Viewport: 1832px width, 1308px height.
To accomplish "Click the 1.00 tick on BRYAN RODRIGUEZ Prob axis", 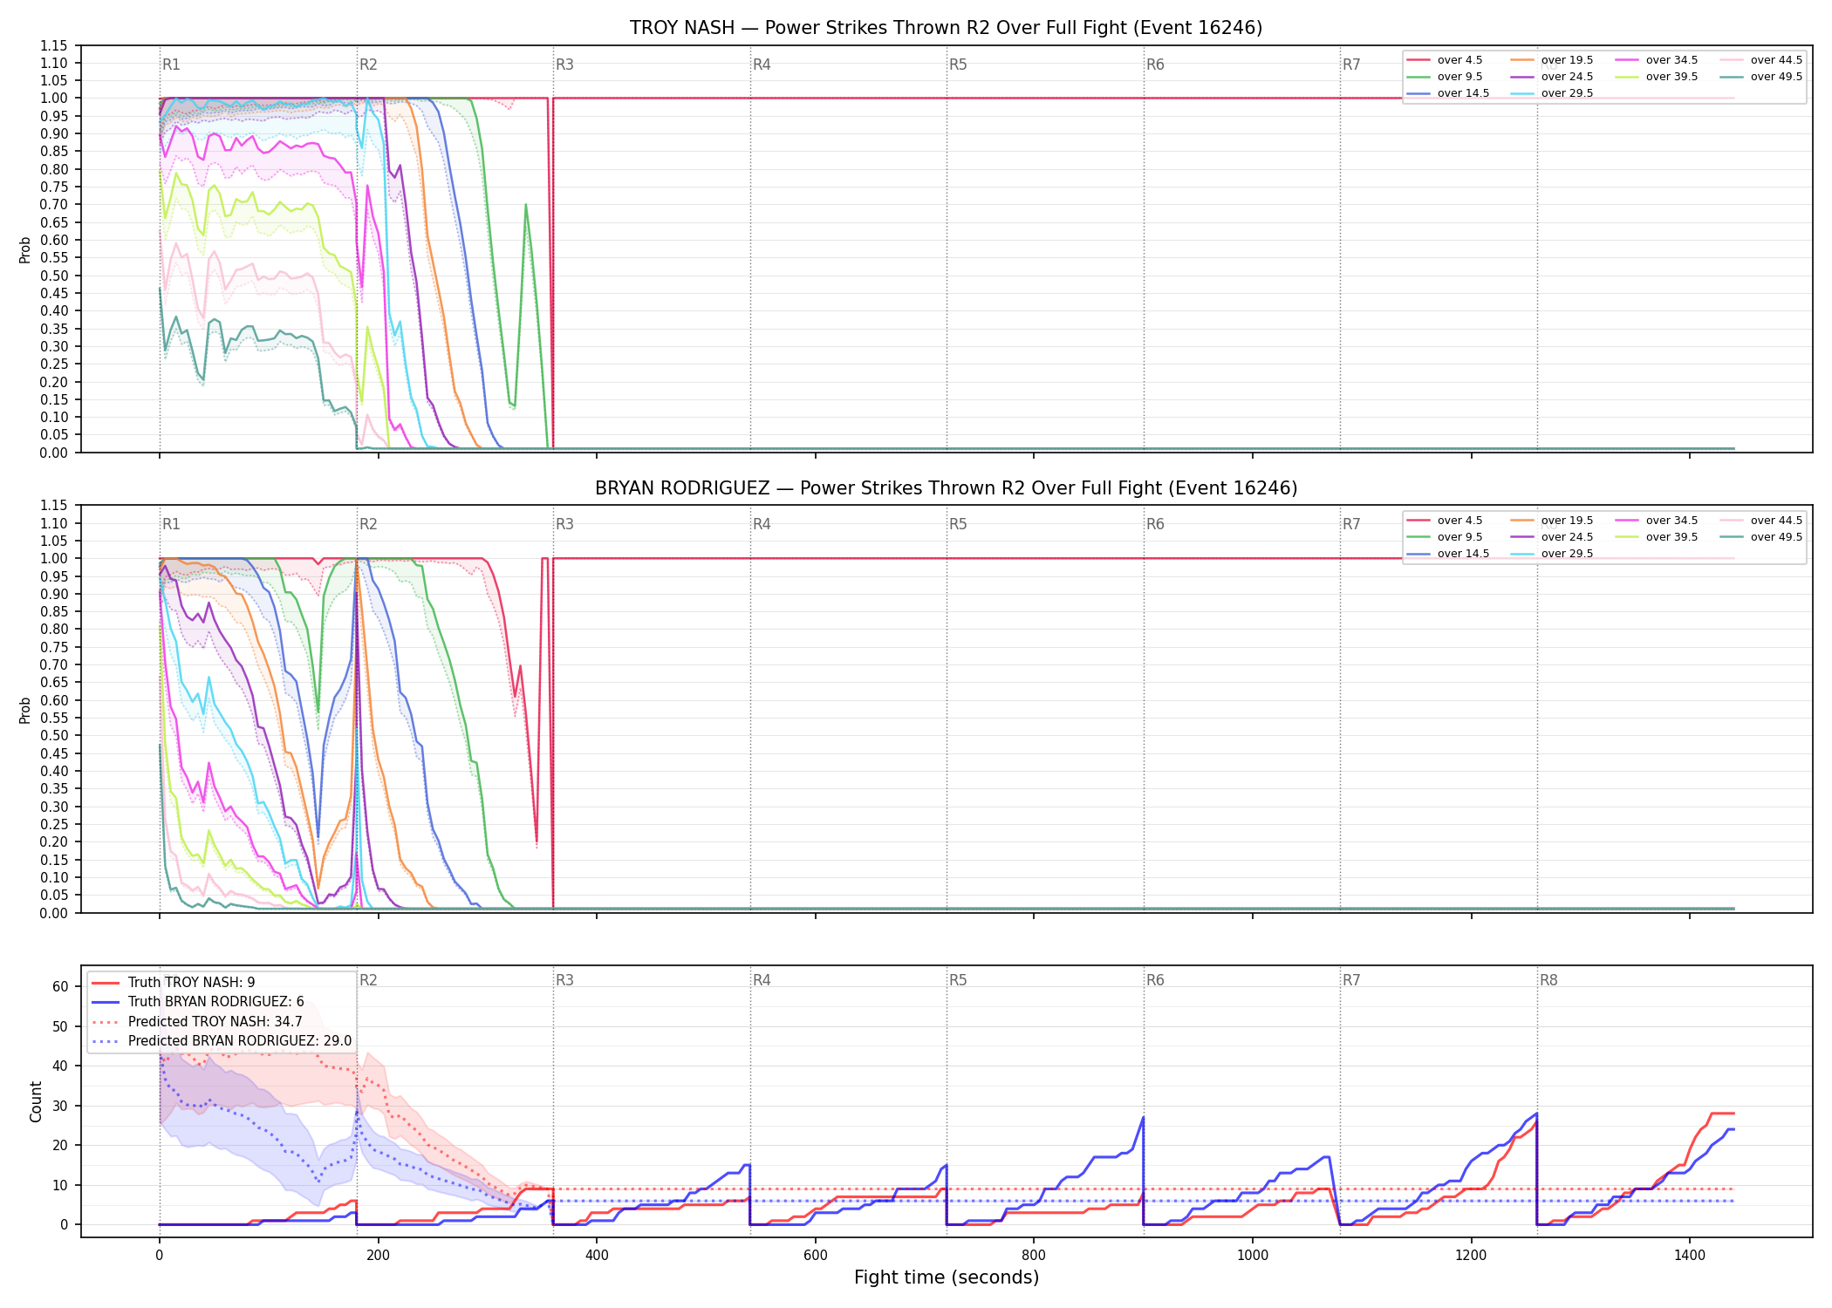I will click(53, 558).
